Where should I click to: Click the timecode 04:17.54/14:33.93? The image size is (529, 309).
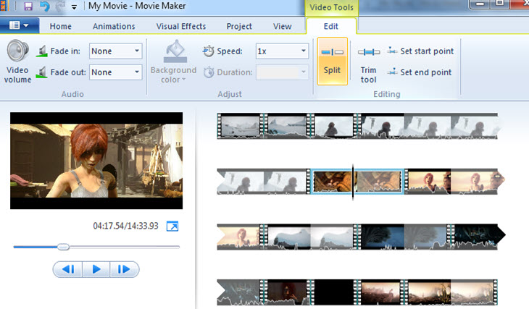tap(126, 226)
